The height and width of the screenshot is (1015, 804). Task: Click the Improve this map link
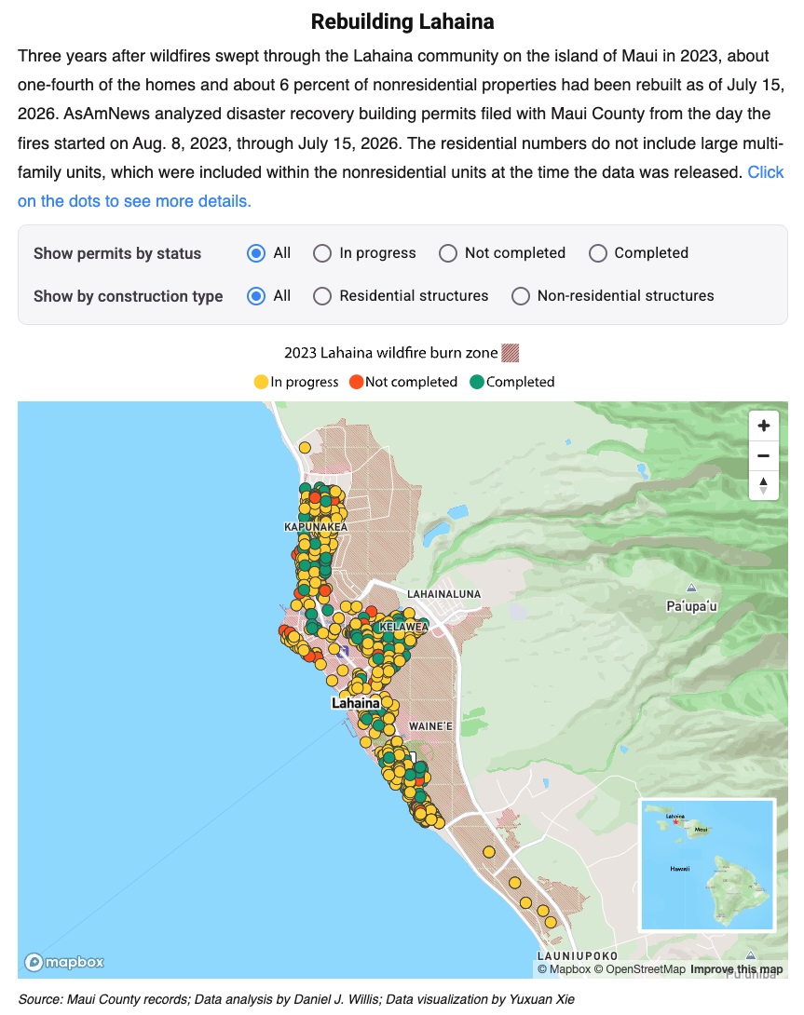(x=736, y=969)
